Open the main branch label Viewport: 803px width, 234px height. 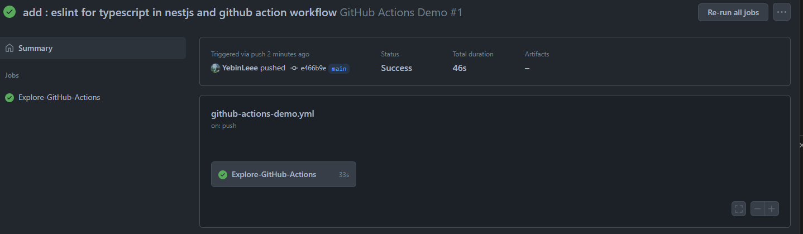coord(339,69)
